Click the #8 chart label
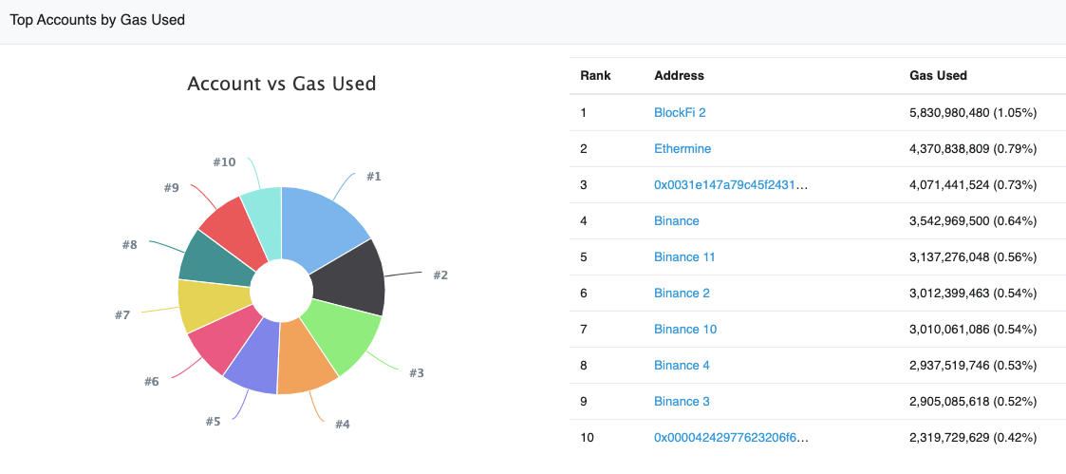 pyautogui.click(x=129, y=245)
